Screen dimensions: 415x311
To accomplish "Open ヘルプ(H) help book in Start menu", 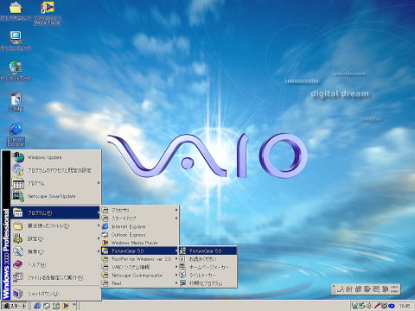I will click(56, 264).
